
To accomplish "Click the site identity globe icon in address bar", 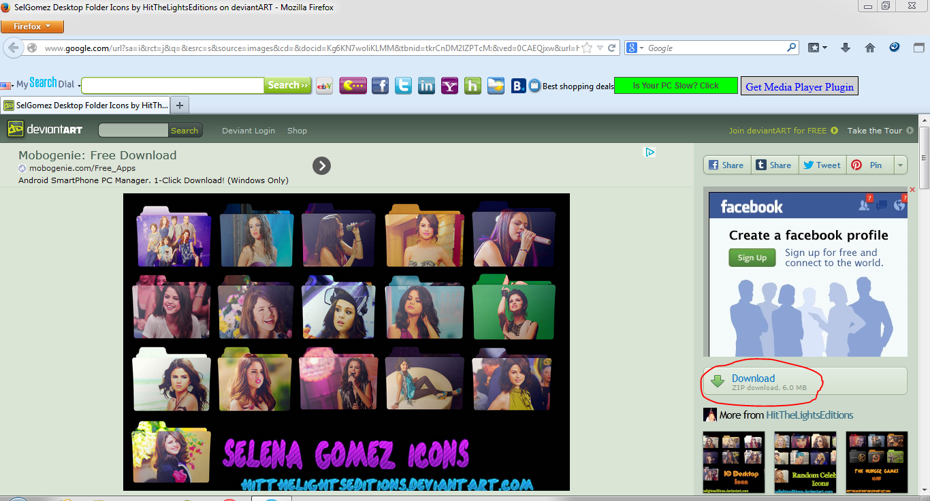I will tap(31, 48).
